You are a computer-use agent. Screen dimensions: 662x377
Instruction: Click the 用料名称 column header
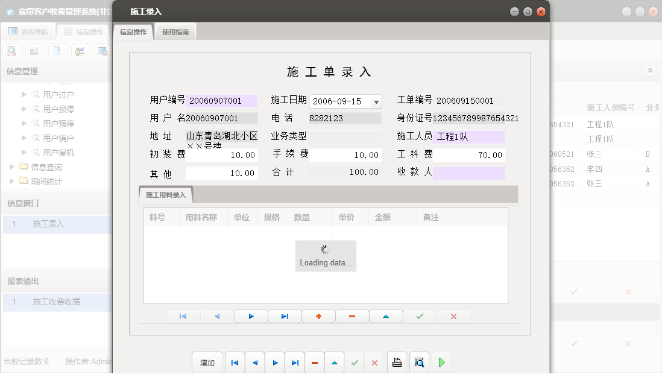point(201,217)
